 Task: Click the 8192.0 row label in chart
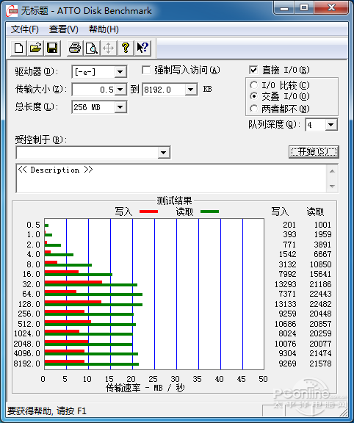click(27, 364)
